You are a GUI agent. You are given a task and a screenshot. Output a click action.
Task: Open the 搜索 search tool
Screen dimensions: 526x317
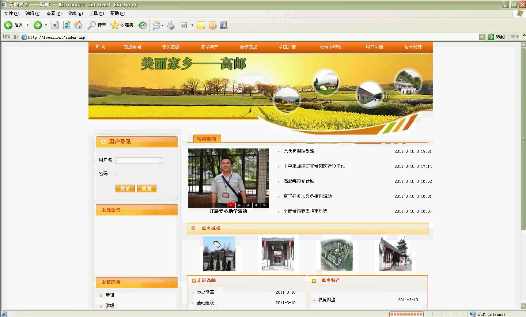[97, 25]
